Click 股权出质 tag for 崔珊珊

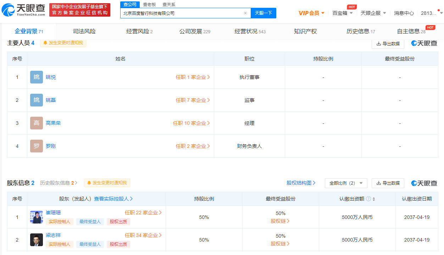click(118, 222)
